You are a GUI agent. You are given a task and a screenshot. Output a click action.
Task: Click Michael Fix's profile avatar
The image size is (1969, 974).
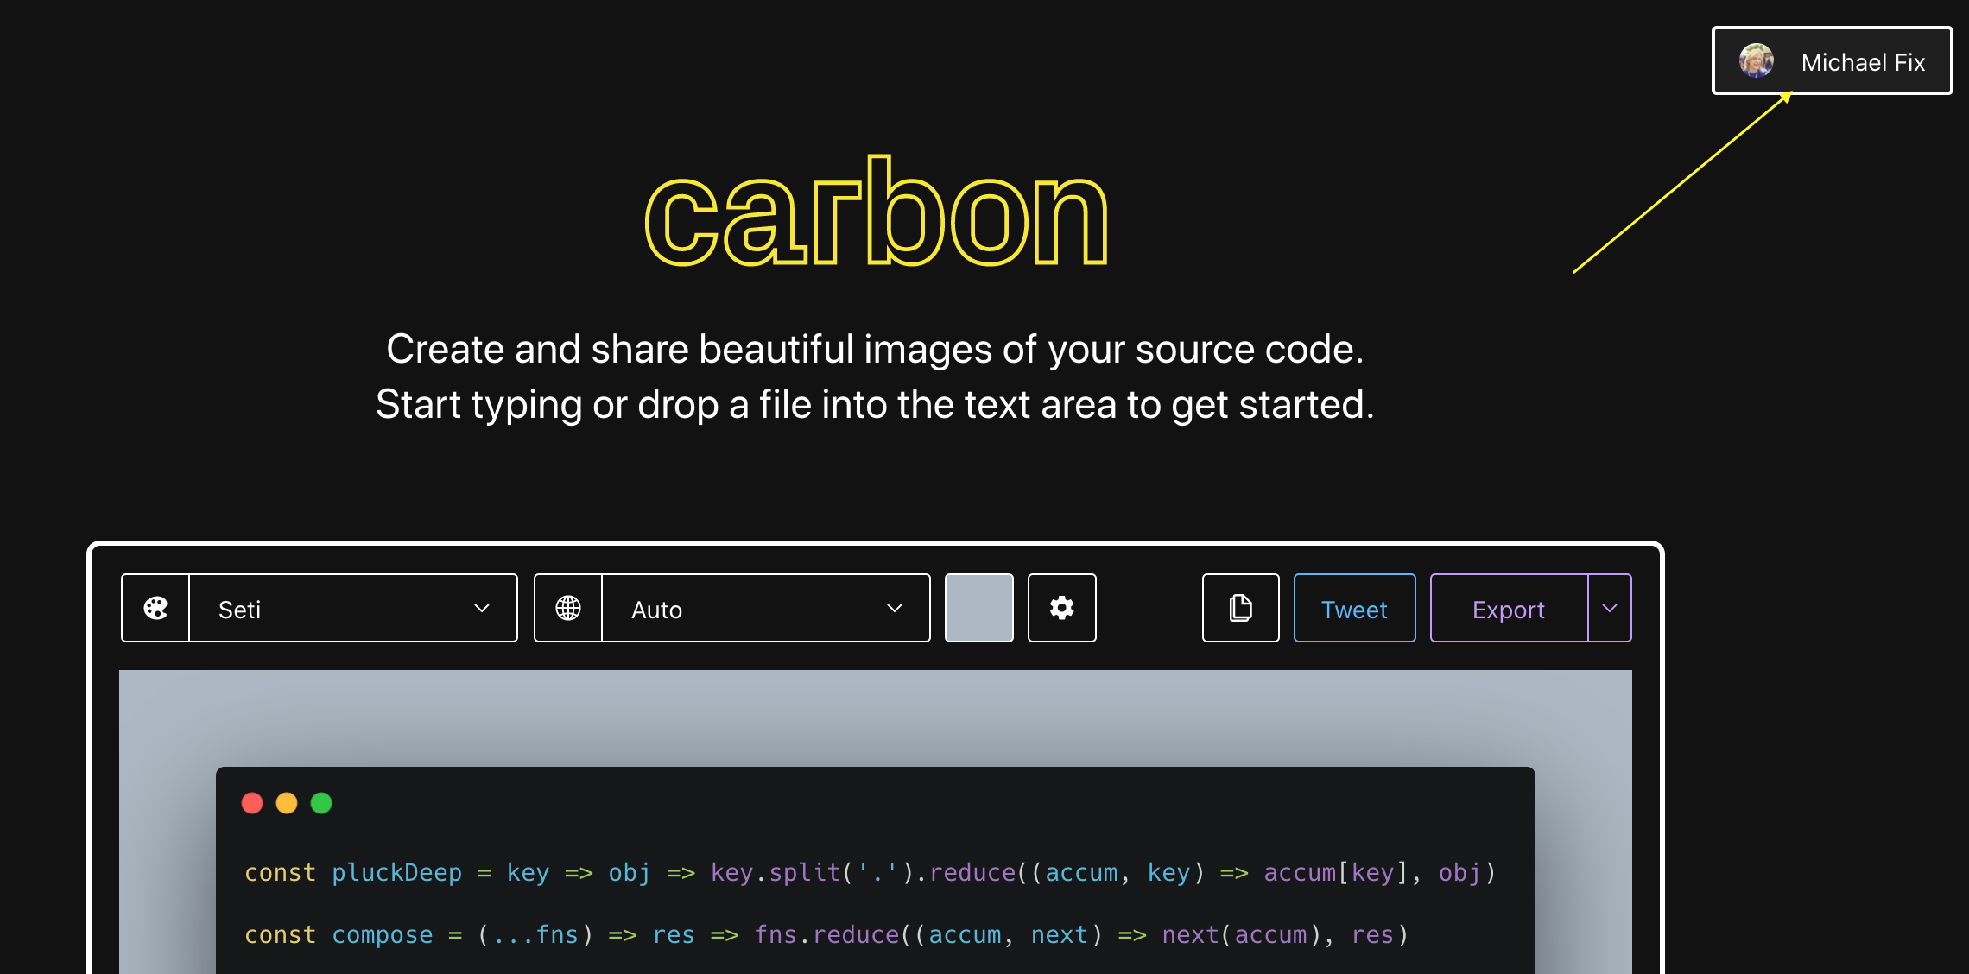tap(1756, 60)
